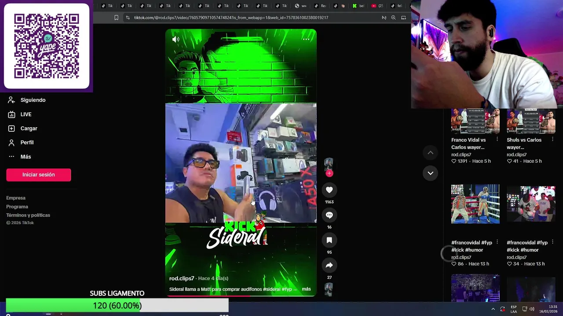Open the system volume icon in the tray
Viewport: 563px width, 316px height.
532,309
